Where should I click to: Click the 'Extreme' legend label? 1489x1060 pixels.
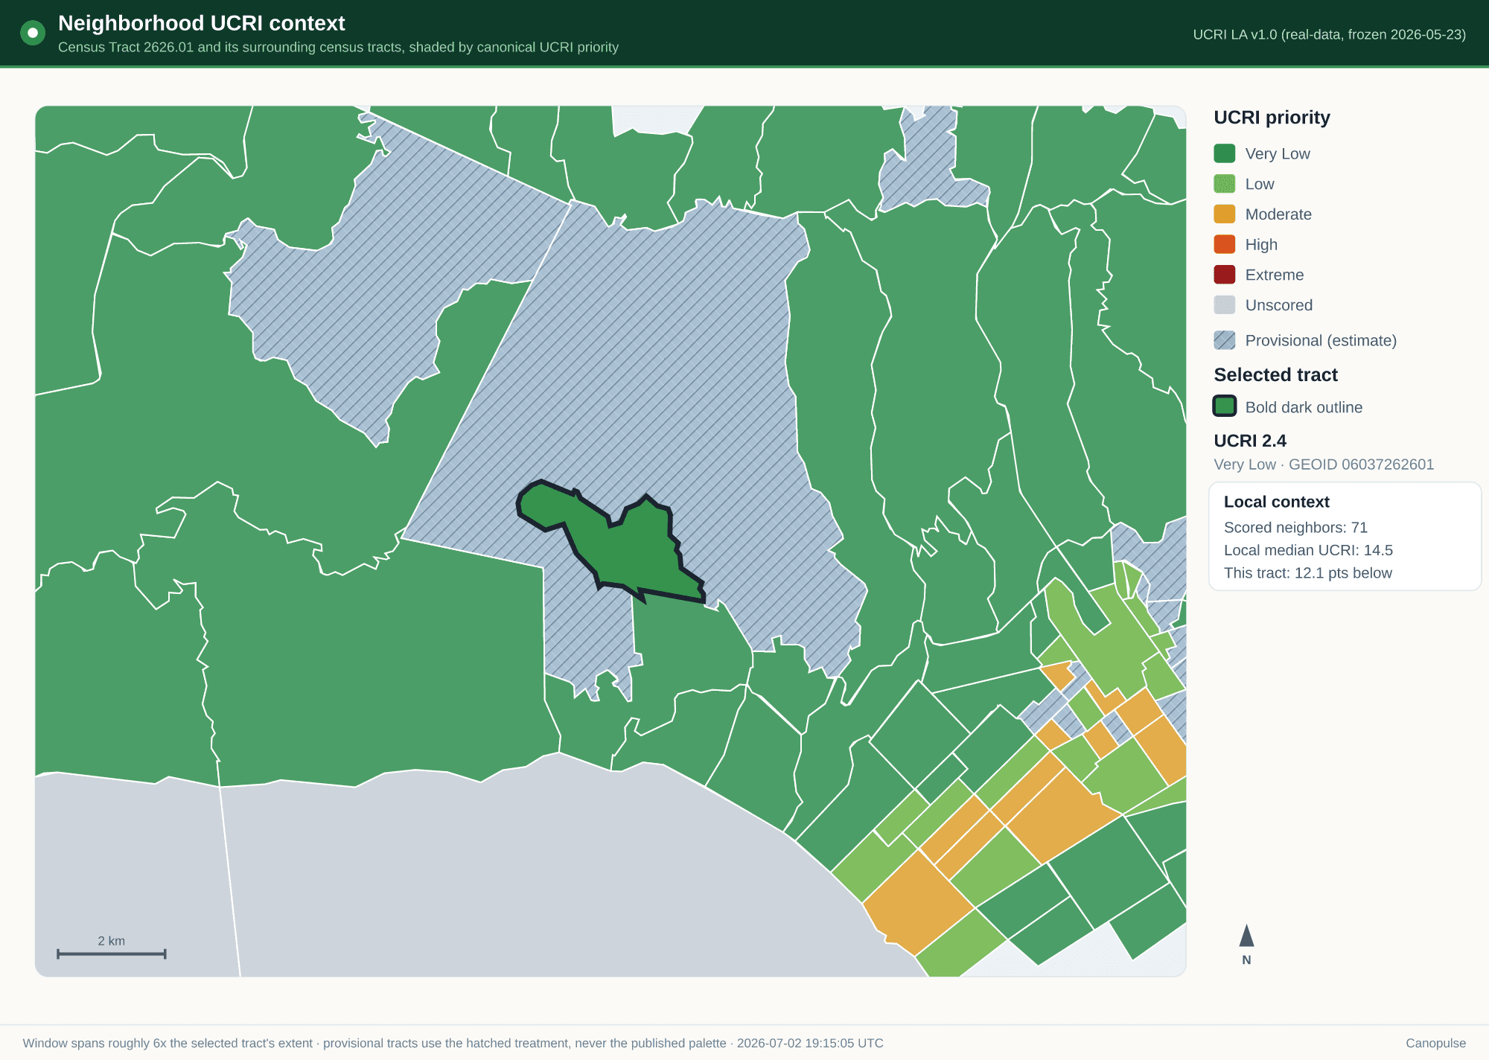1275,275
